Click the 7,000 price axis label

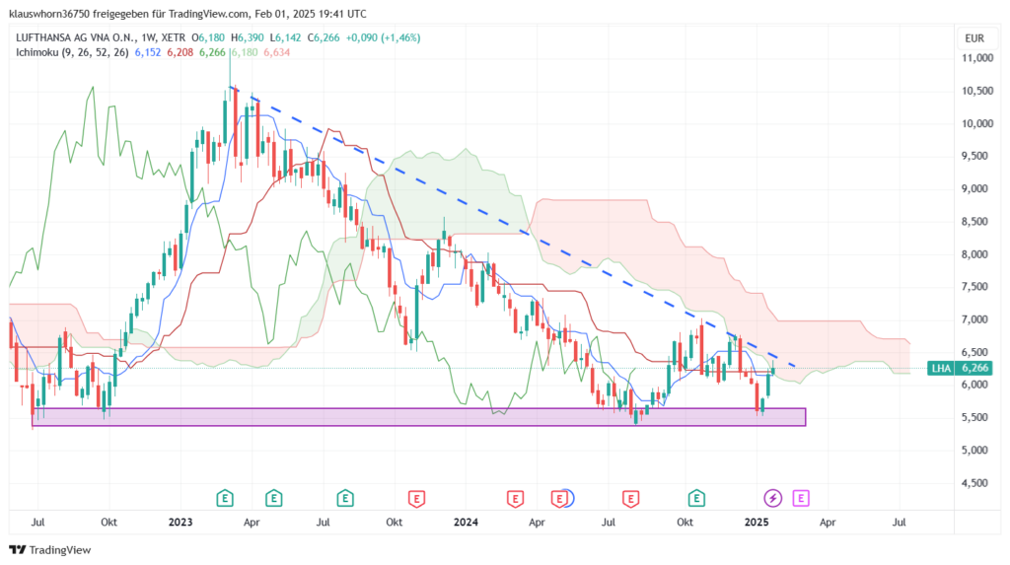974,319
